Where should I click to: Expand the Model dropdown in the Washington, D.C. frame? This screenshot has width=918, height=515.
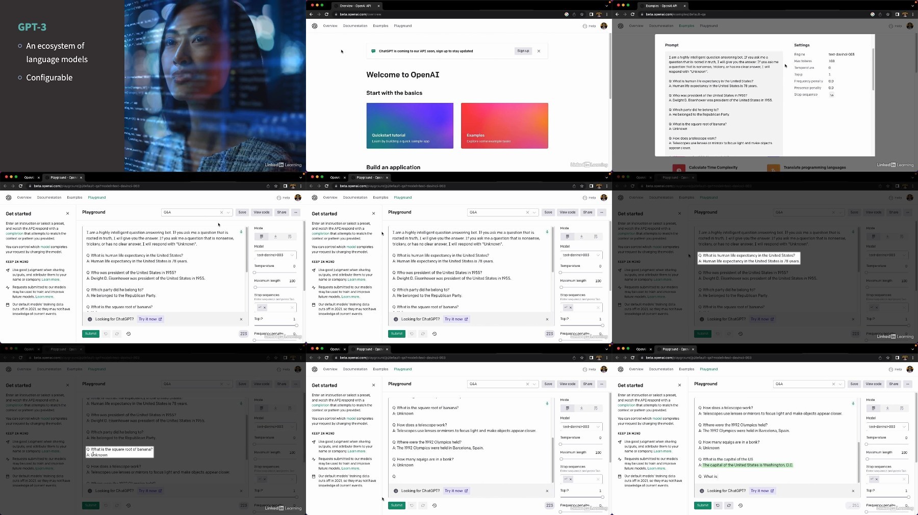pyautogui.click(x=887, y=426)
